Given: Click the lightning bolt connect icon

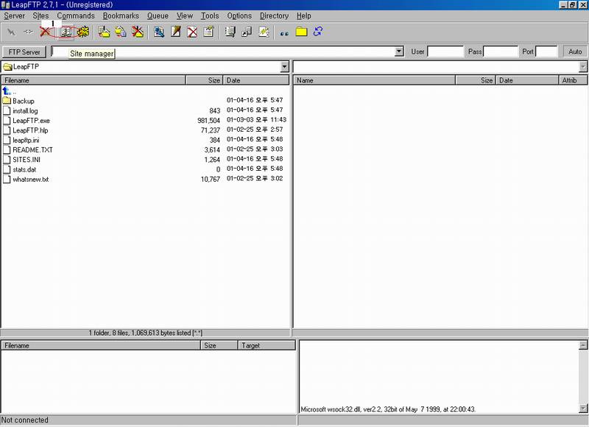Looking at the screenshot, I should coord(11,32).
